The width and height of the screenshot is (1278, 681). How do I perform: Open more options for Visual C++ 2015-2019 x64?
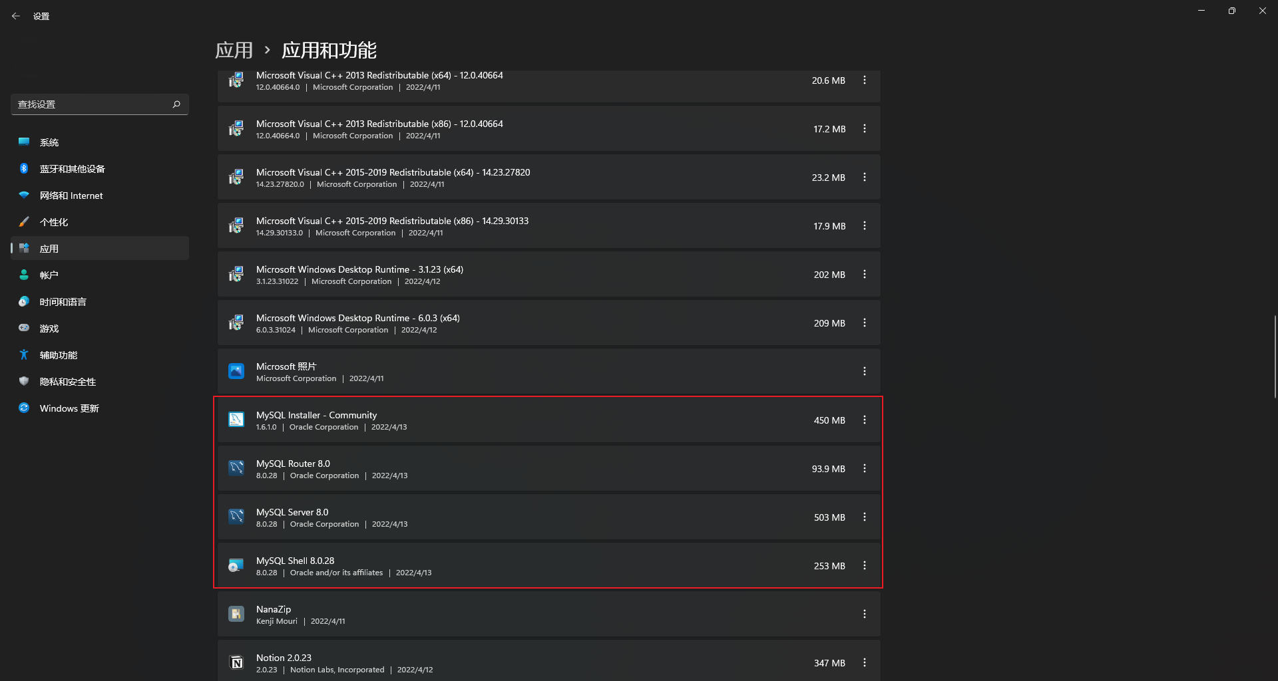click(x=865, y=177)
